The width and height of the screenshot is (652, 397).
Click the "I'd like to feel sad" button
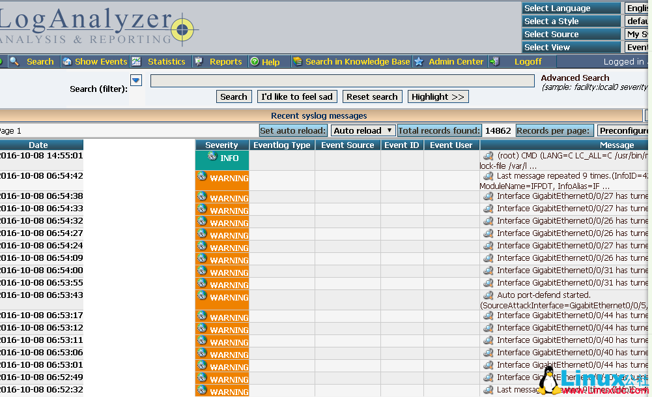pyautogui.click(x=296, y=96)
